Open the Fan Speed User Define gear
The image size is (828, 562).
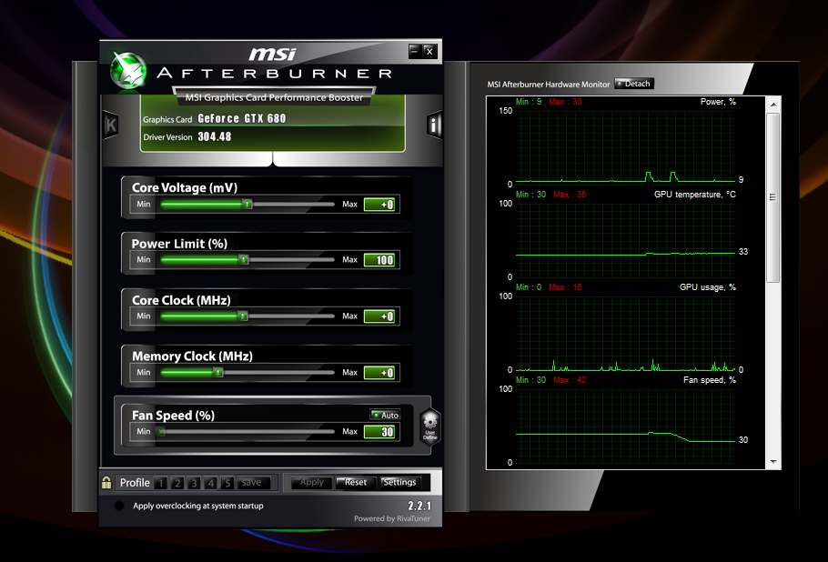(429, 427)
